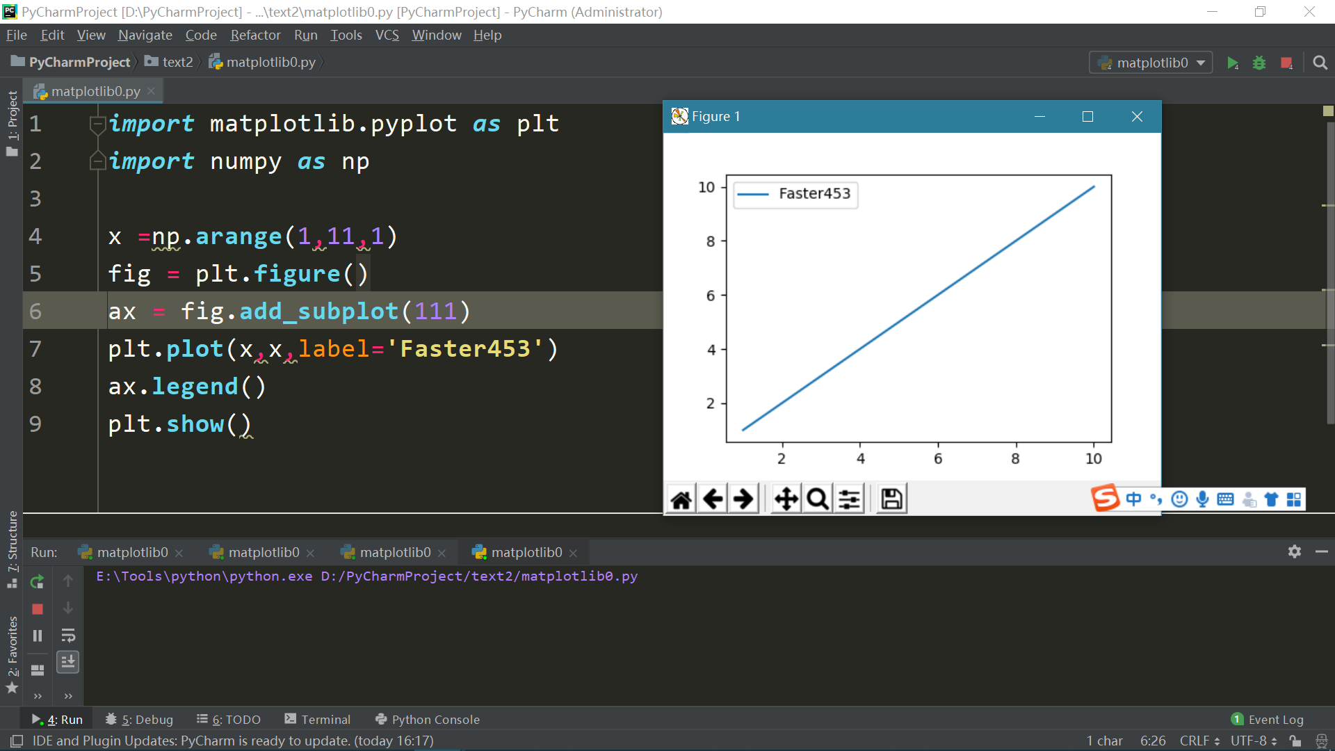This screenshot has width=1335, height=751.
Task: Click the Rerun icon in the Run panel
Action: coord(38,581)
